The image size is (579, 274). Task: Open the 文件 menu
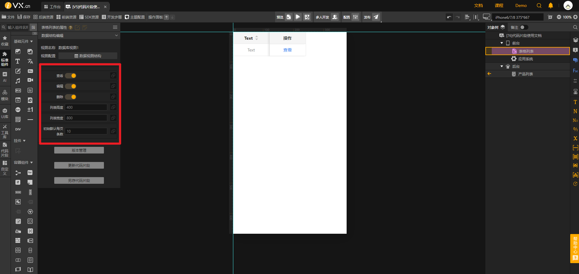click(x=8, y=17)
